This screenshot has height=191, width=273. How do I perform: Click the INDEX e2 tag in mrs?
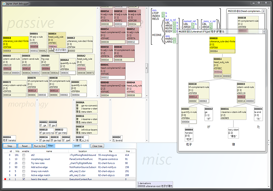pyautogui.click(x=163, y=16)
